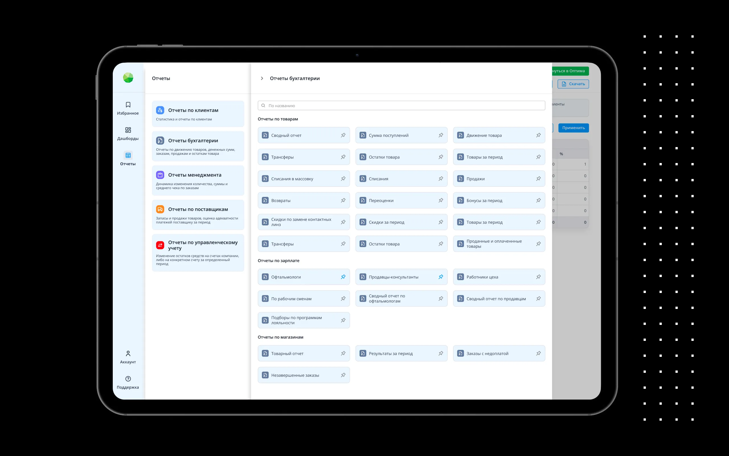Open the Отчеты по клиентам category
The image size is (729, 456).
coord(198,114)
